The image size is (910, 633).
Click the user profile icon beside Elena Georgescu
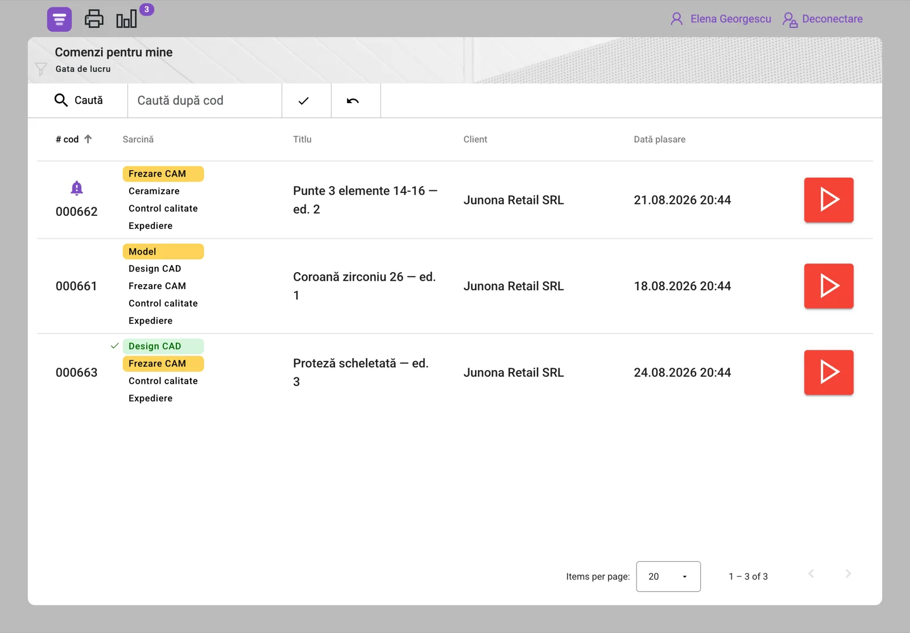tap(676, 19)
